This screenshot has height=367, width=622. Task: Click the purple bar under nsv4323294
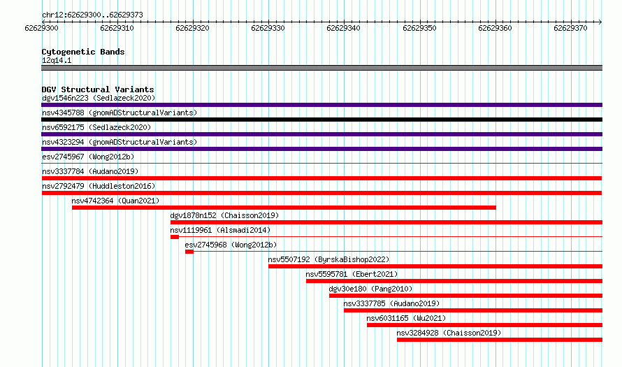pos(321,149)
